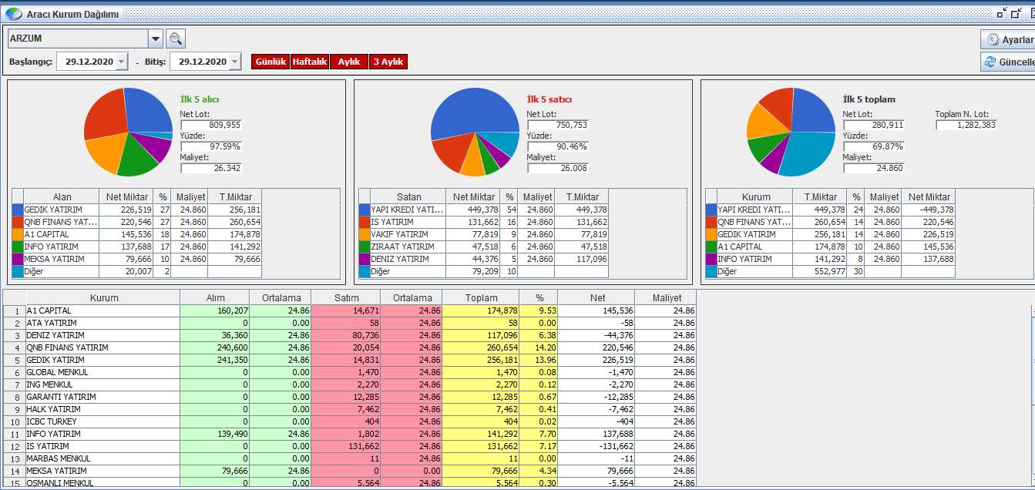The image size is (1035, 490).
Task: Click the Alım cell showing 241,350
Action: (x=215, y=360)
